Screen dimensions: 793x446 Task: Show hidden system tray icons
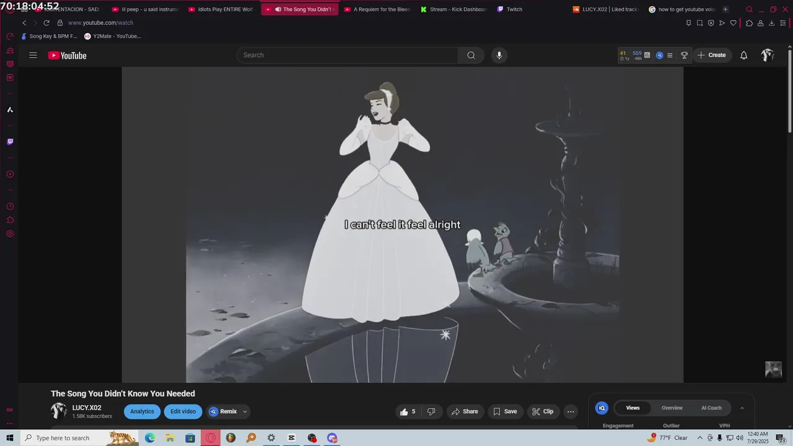700,438
